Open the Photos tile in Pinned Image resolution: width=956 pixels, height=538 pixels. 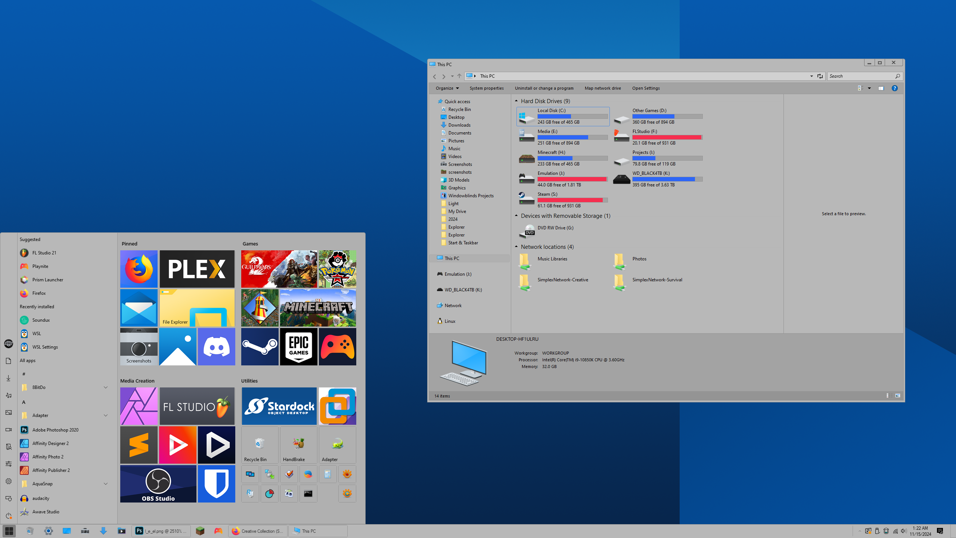point(178,347)
